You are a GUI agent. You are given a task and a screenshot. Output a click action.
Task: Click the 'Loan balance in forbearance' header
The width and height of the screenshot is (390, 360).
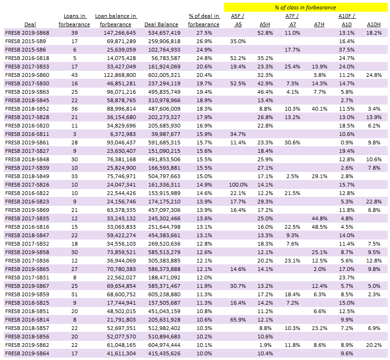click(x=116, y=20)
